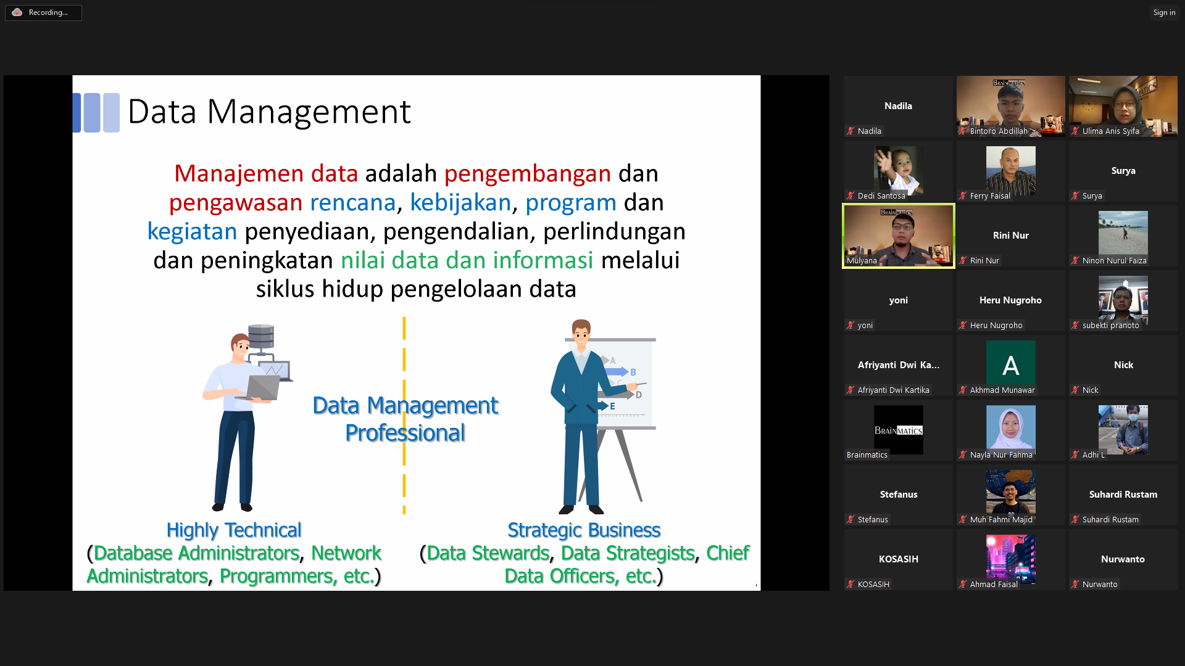1185x666 pixels.
Task: Select the Brainmatics logo participant tile
Action: [898, 429]
